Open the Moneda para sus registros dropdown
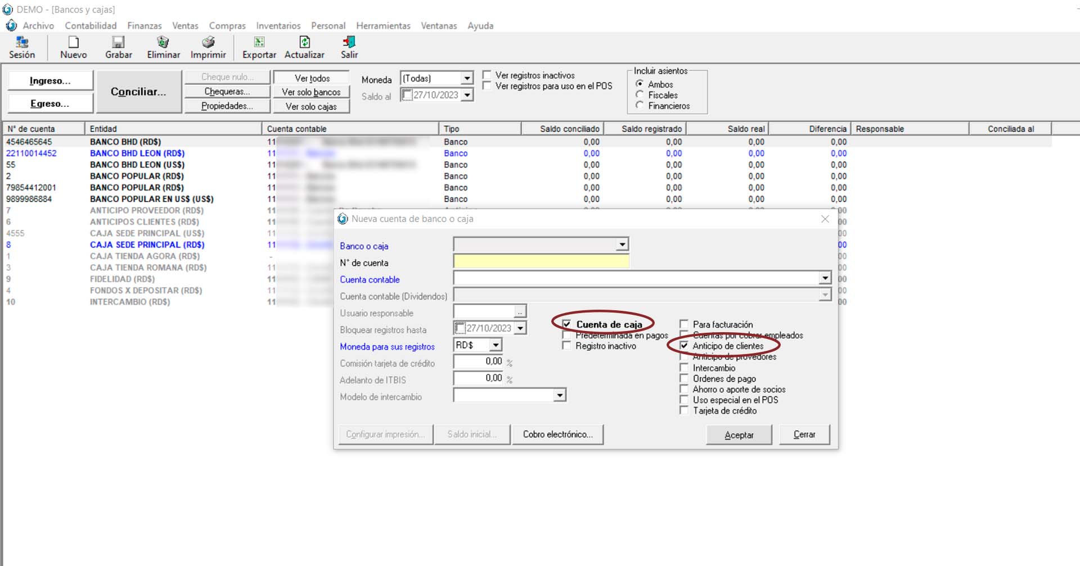The height and width of the screenshot is (566, 1080). 495,345
